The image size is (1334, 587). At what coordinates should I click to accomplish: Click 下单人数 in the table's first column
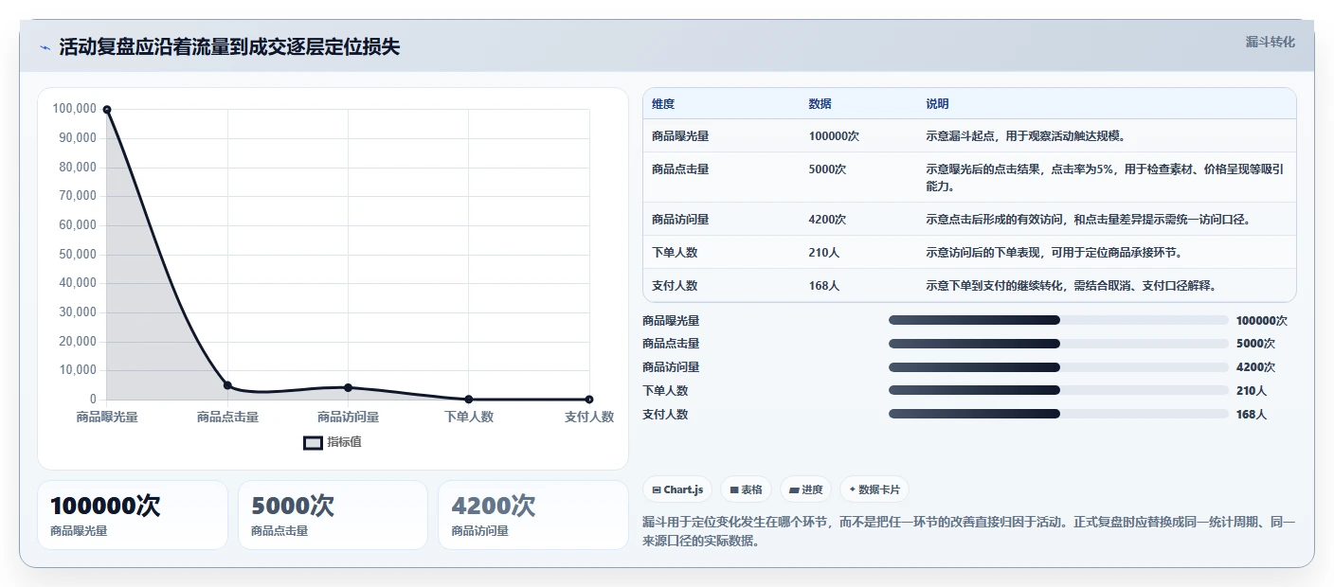(x=675, y=253)
